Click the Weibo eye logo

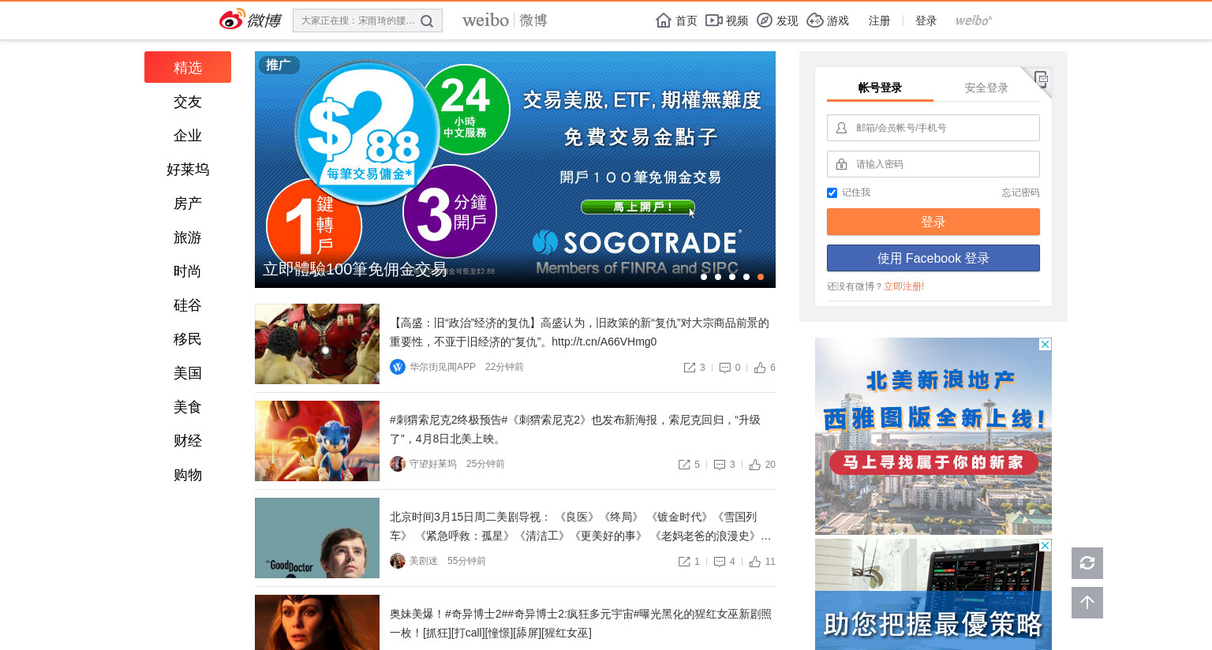[x=232, y=20]
